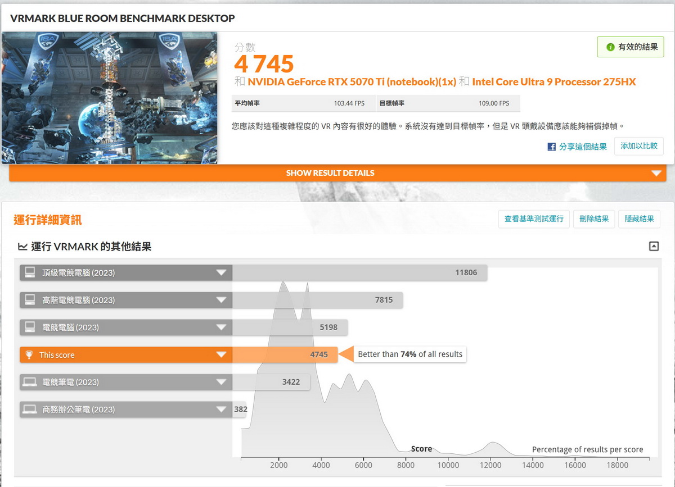675x487 pixels.
Task: Click the 添加以比較 button
Action: pos(638,146)
